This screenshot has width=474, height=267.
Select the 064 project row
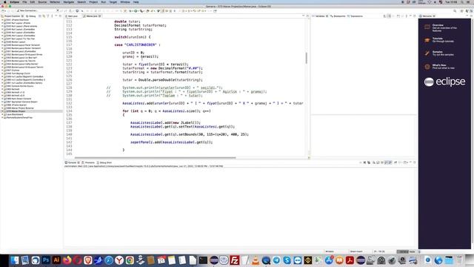coord(31,92)
